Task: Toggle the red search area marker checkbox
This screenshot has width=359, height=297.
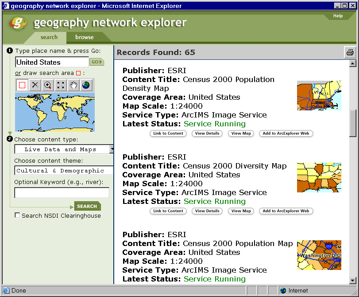Action: point(77,73)
